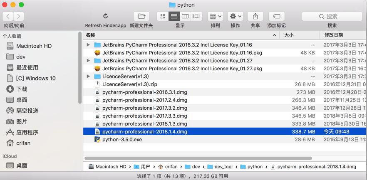
Task: Select License Key_01.27.pkg package icon
Action: [x=97, y=69]
